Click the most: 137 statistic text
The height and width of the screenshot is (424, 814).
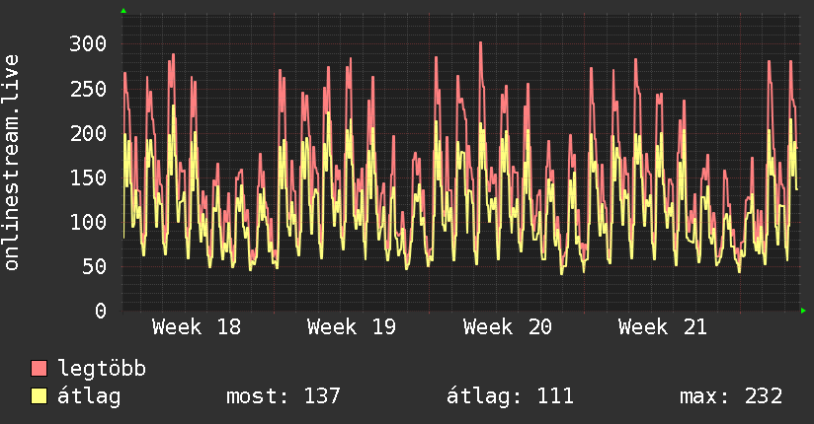284,396
